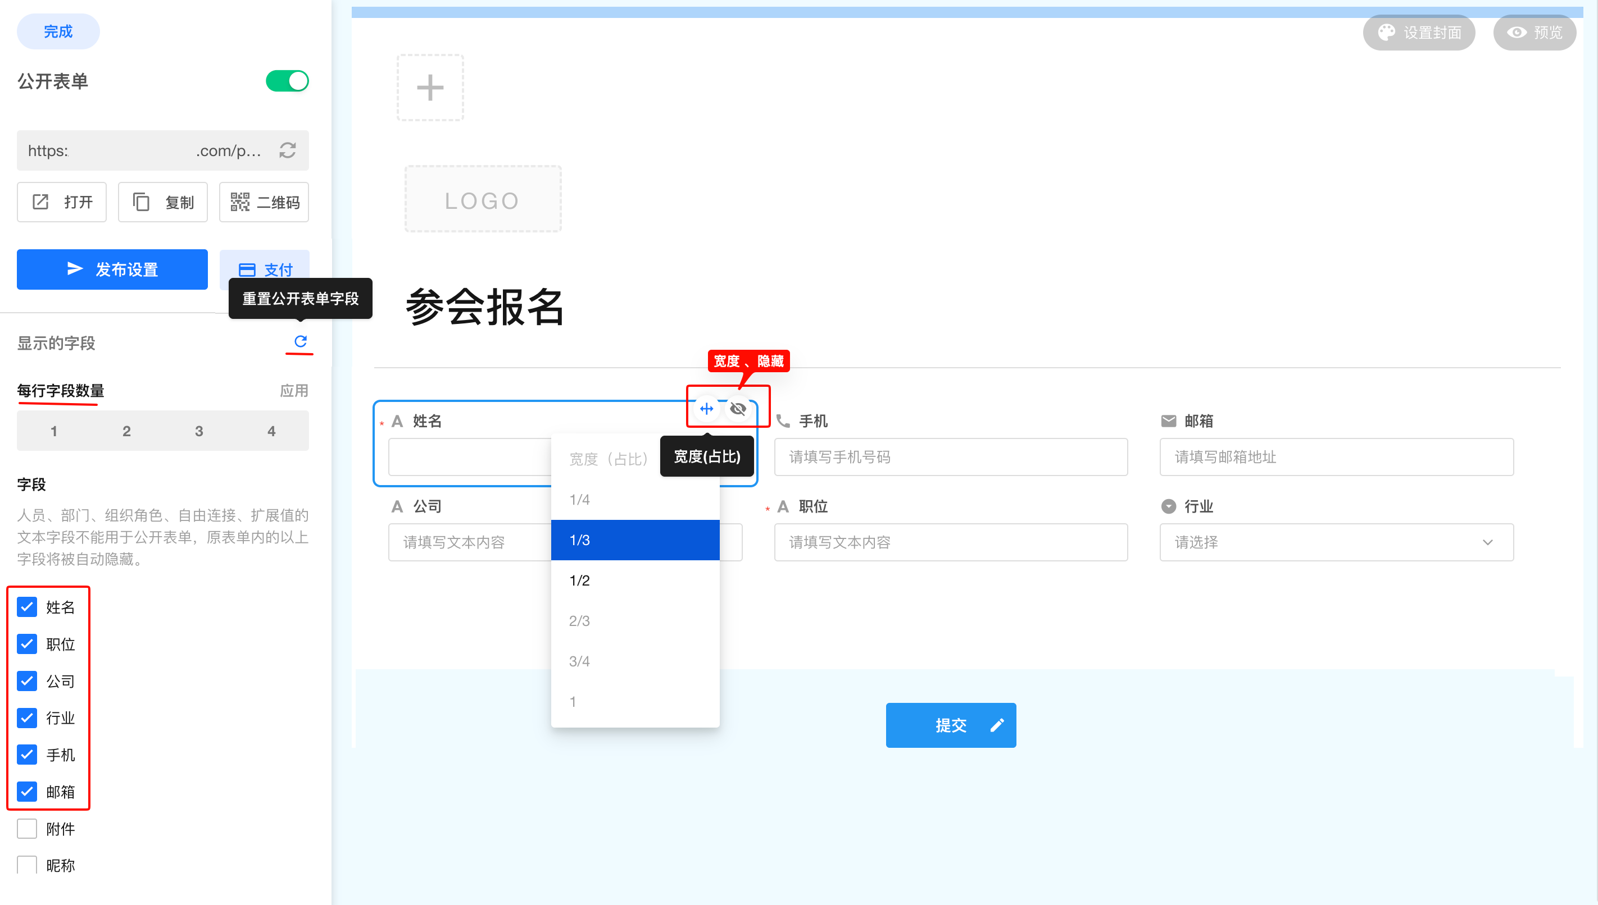Viewport: 1598px width, 905px height.
Task: Check the 附件 field checkbox
Action: pos(27,829)
